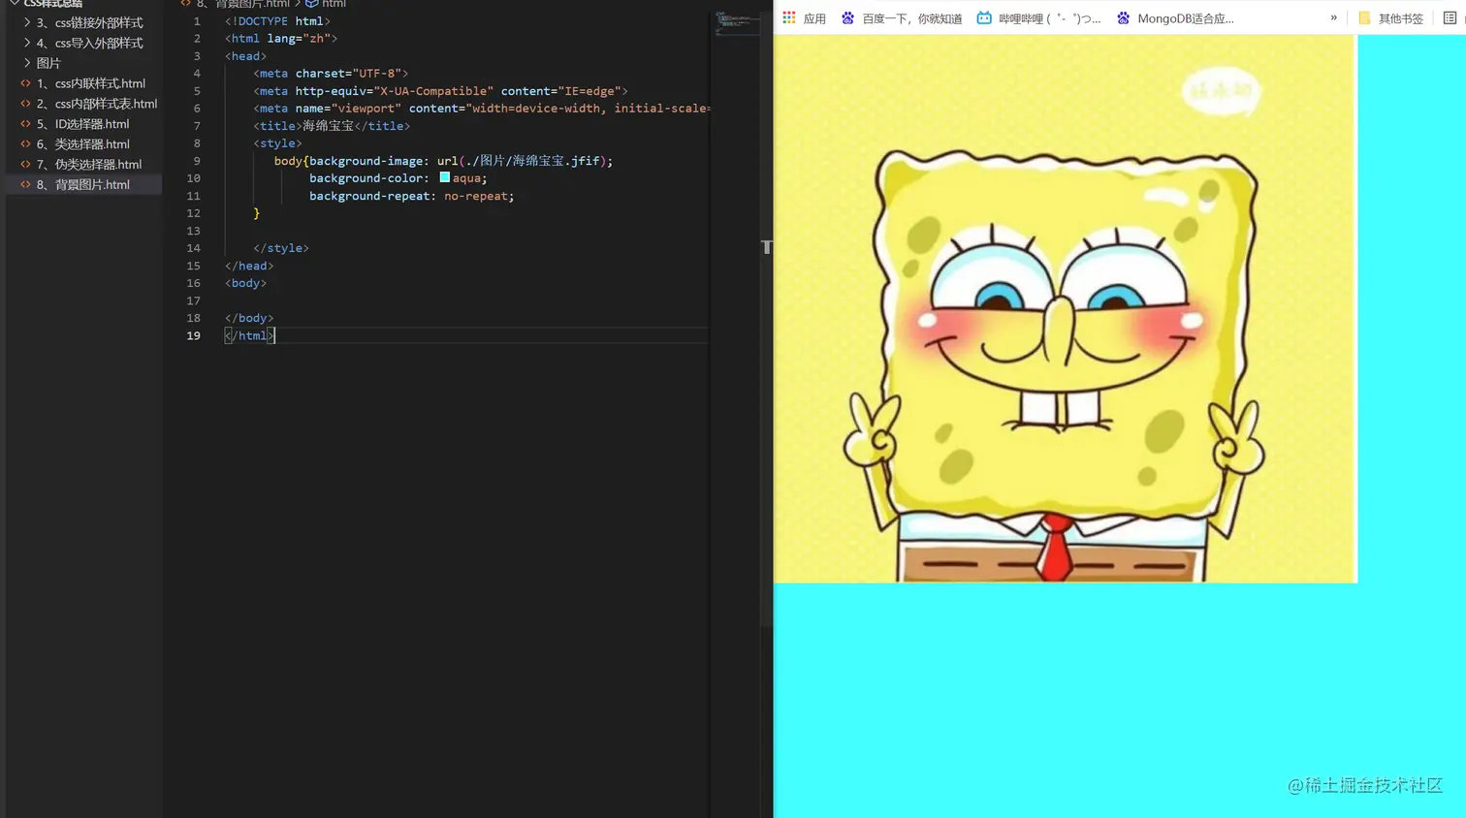The width and height of the screenshot is (1466, 818).
Task: Click the HTML icon of 6、类选择器.html
Action: [26, 144]
